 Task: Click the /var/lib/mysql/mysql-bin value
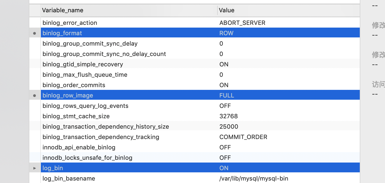[254, 179]
